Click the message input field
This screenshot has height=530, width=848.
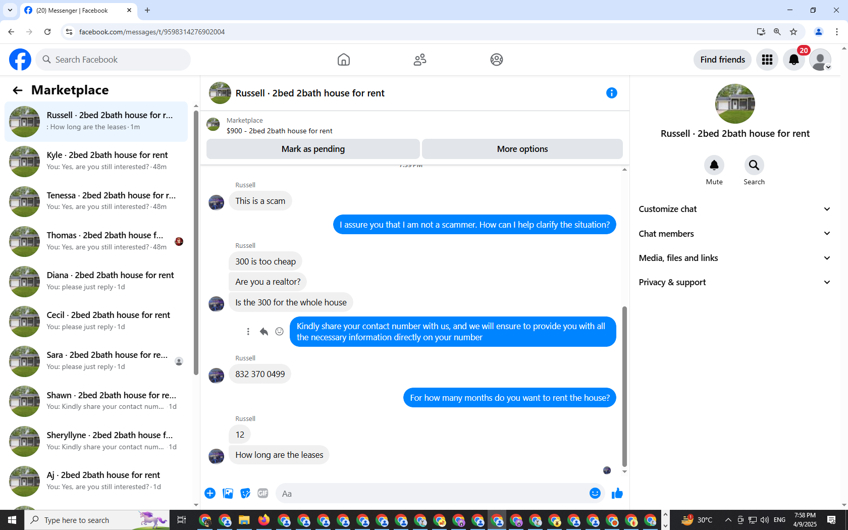coord(432,494)
